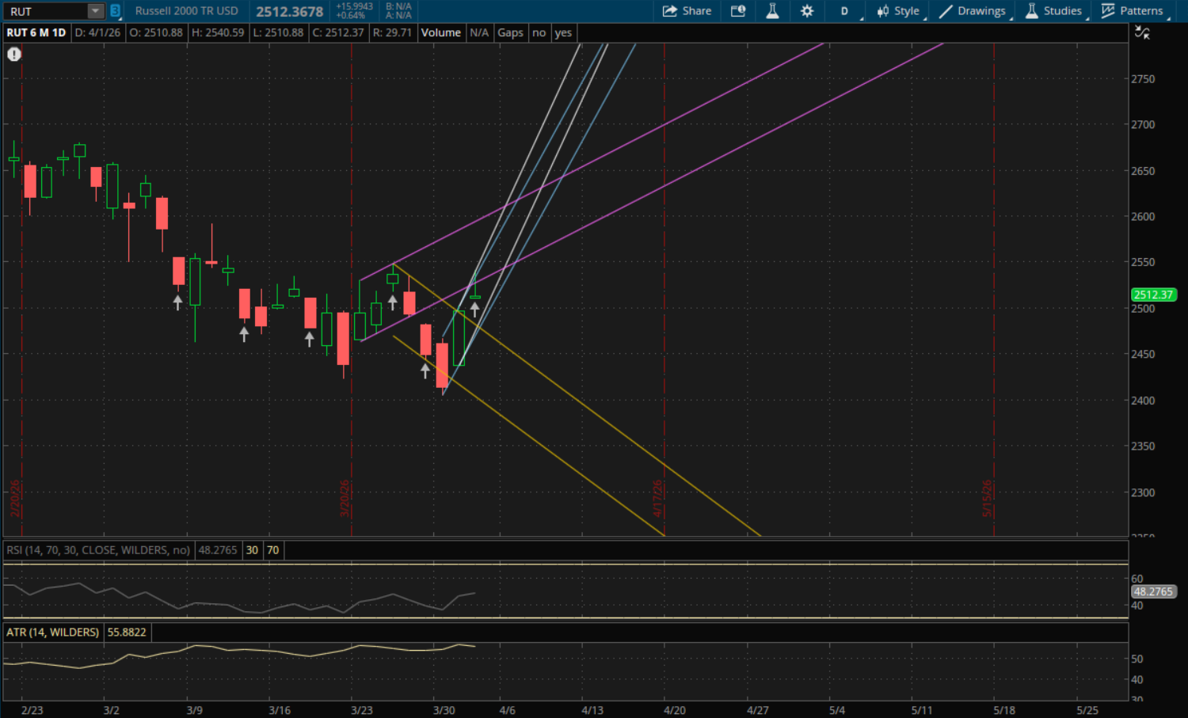Screen dimensions: 1188x718
Task: Open the RUT symbol dropdown arrow
Action: coord(95,11)
